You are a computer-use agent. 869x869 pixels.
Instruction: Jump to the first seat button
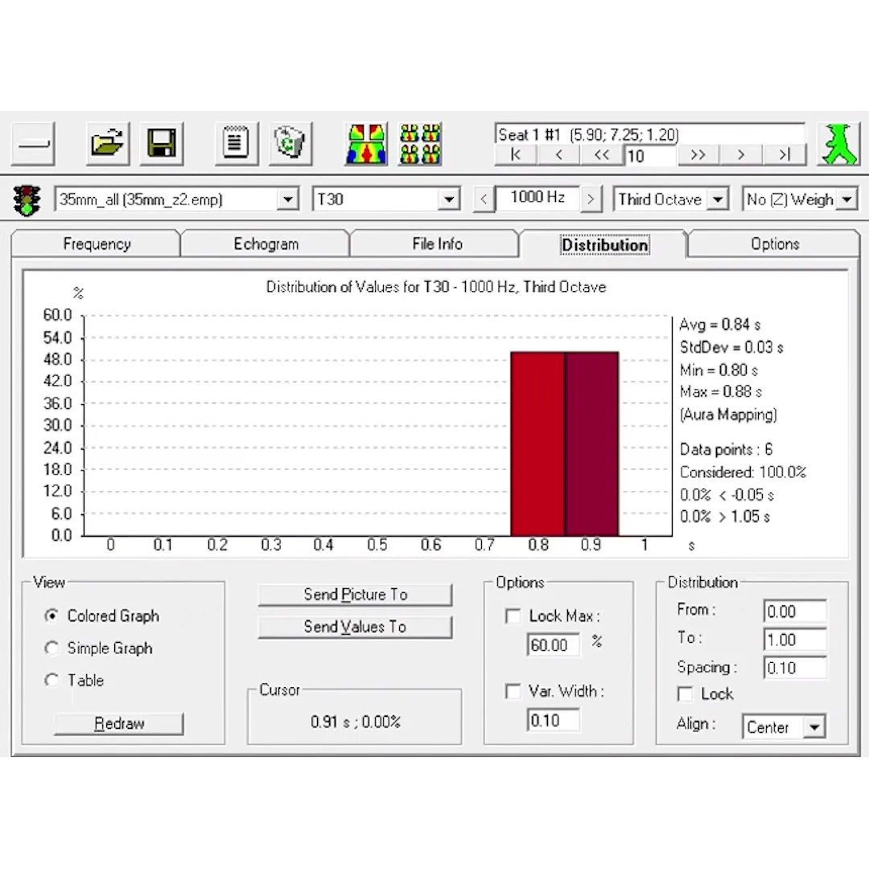pos(516,155)
